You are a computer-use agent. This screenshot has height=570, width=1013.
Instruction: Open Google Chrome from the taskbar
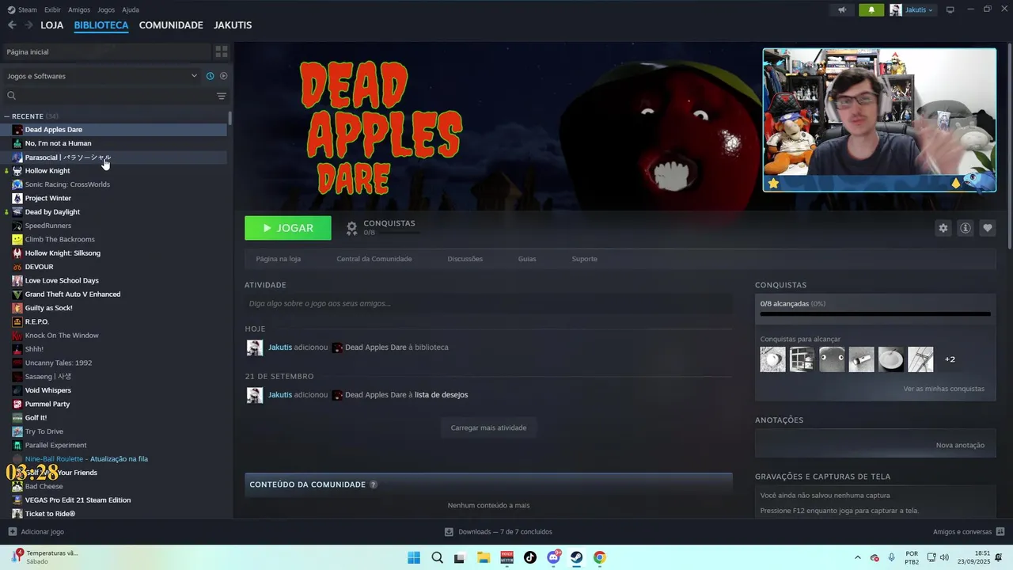[600, 557]
